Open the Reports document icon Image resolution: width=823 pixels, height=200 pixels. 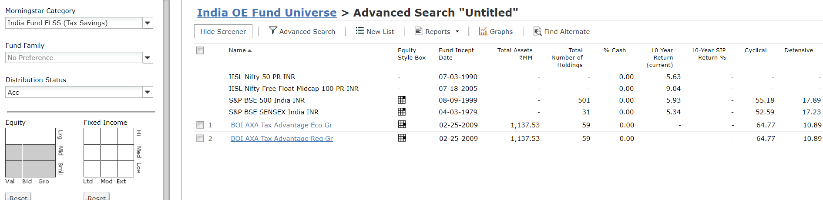(x=418, y=31)
